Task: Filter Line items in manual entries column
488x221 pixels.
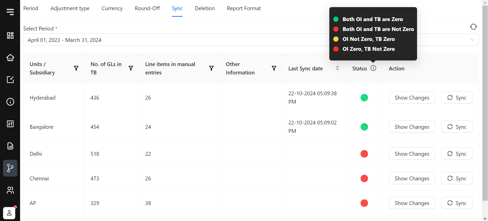Action: (211, 68)
